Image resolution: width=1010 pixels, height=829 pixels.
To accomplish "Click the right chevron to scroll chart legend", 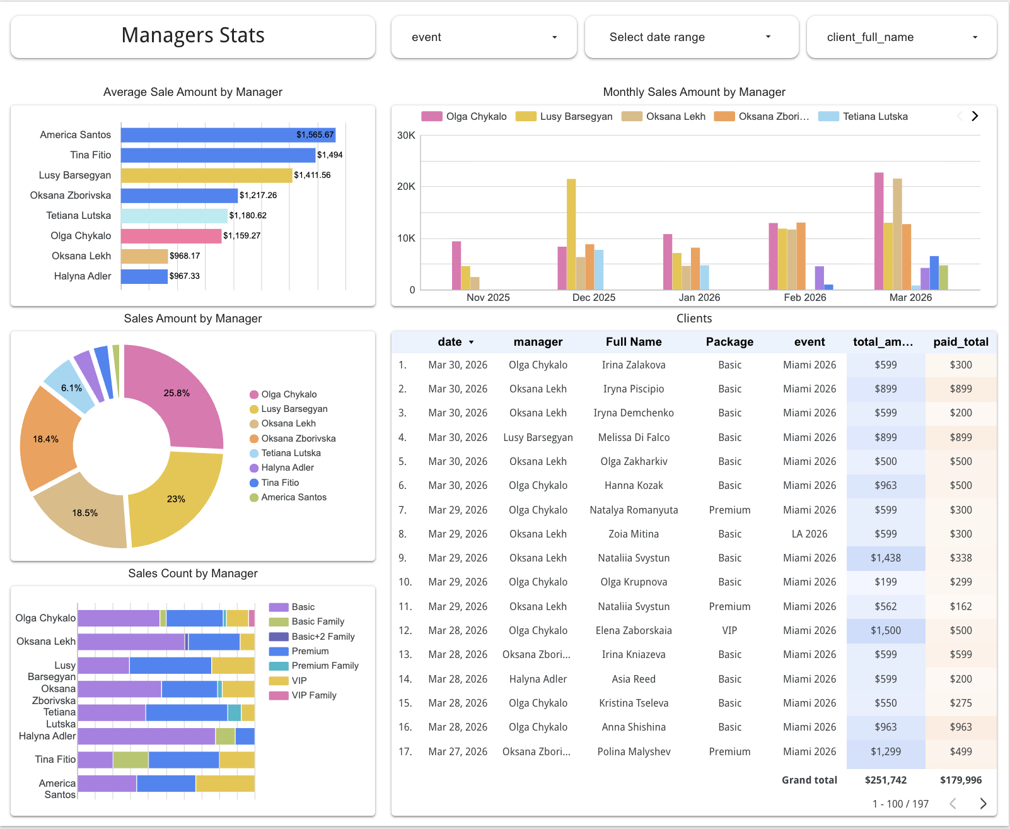I will (x=975, y=116).
